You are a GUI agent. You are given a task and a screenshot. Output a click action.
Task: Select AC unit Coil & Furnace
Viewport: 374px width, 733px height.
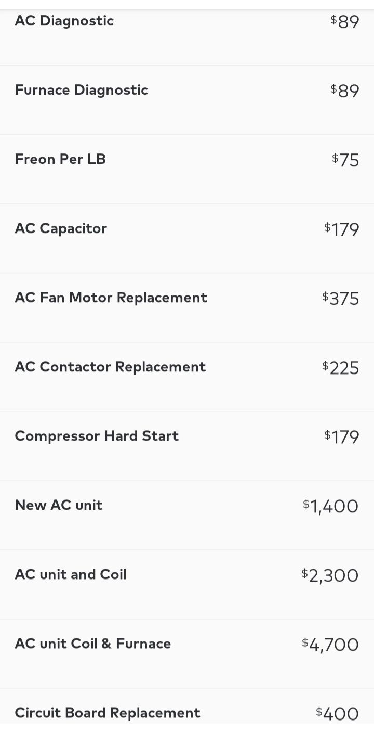pos(187,653)
